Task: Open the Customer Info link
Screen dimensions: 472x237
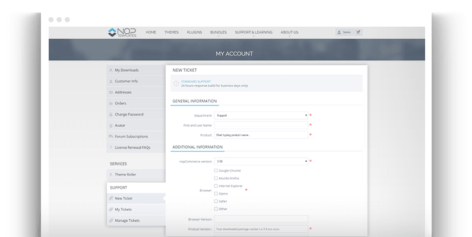Action: pos(126,81)
